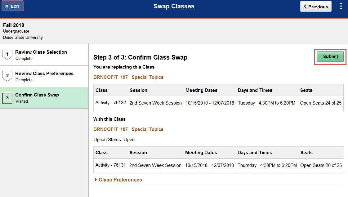Select the Activity - 76131 class row

coord(218,165)
